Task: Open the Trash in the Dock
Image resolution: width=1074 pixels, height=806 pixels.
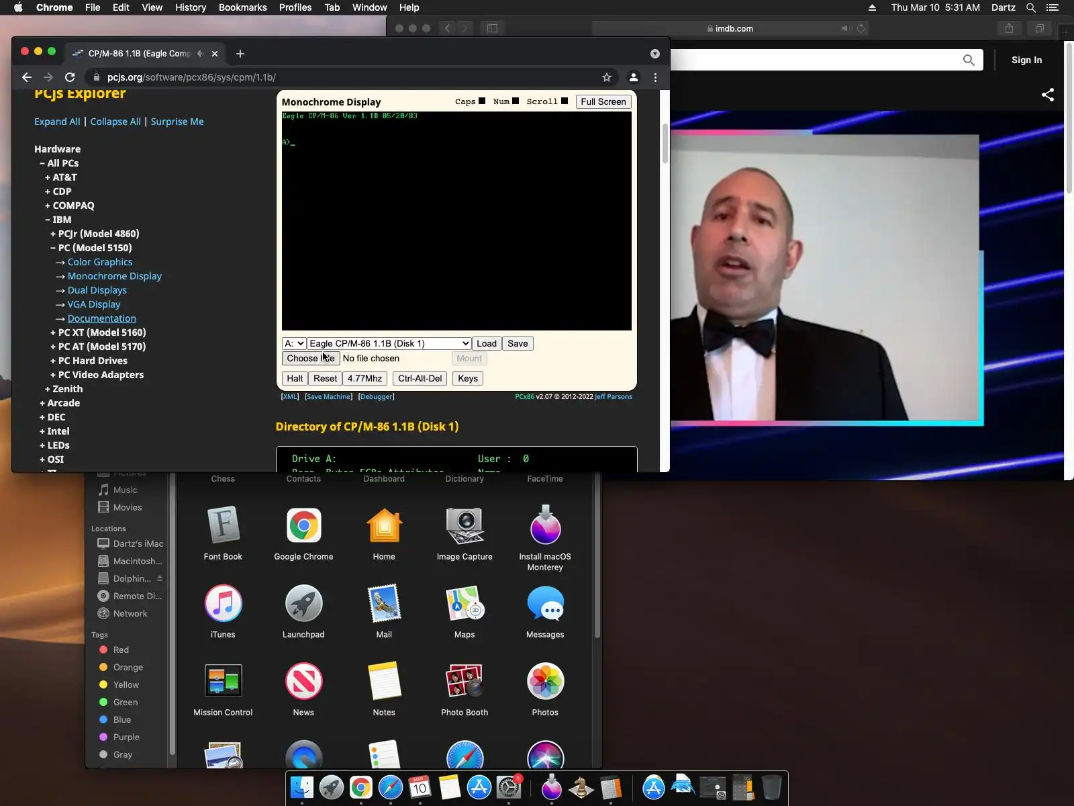Action: point(772,787)
